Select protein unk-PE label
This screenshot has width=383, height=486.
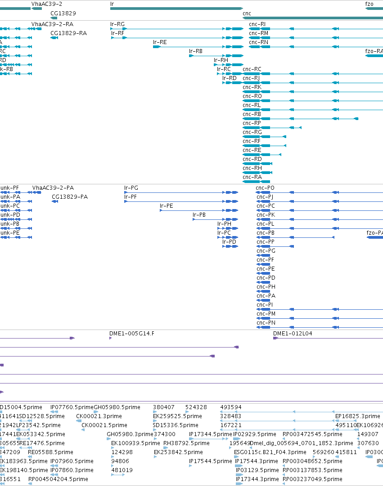[10, 233]
